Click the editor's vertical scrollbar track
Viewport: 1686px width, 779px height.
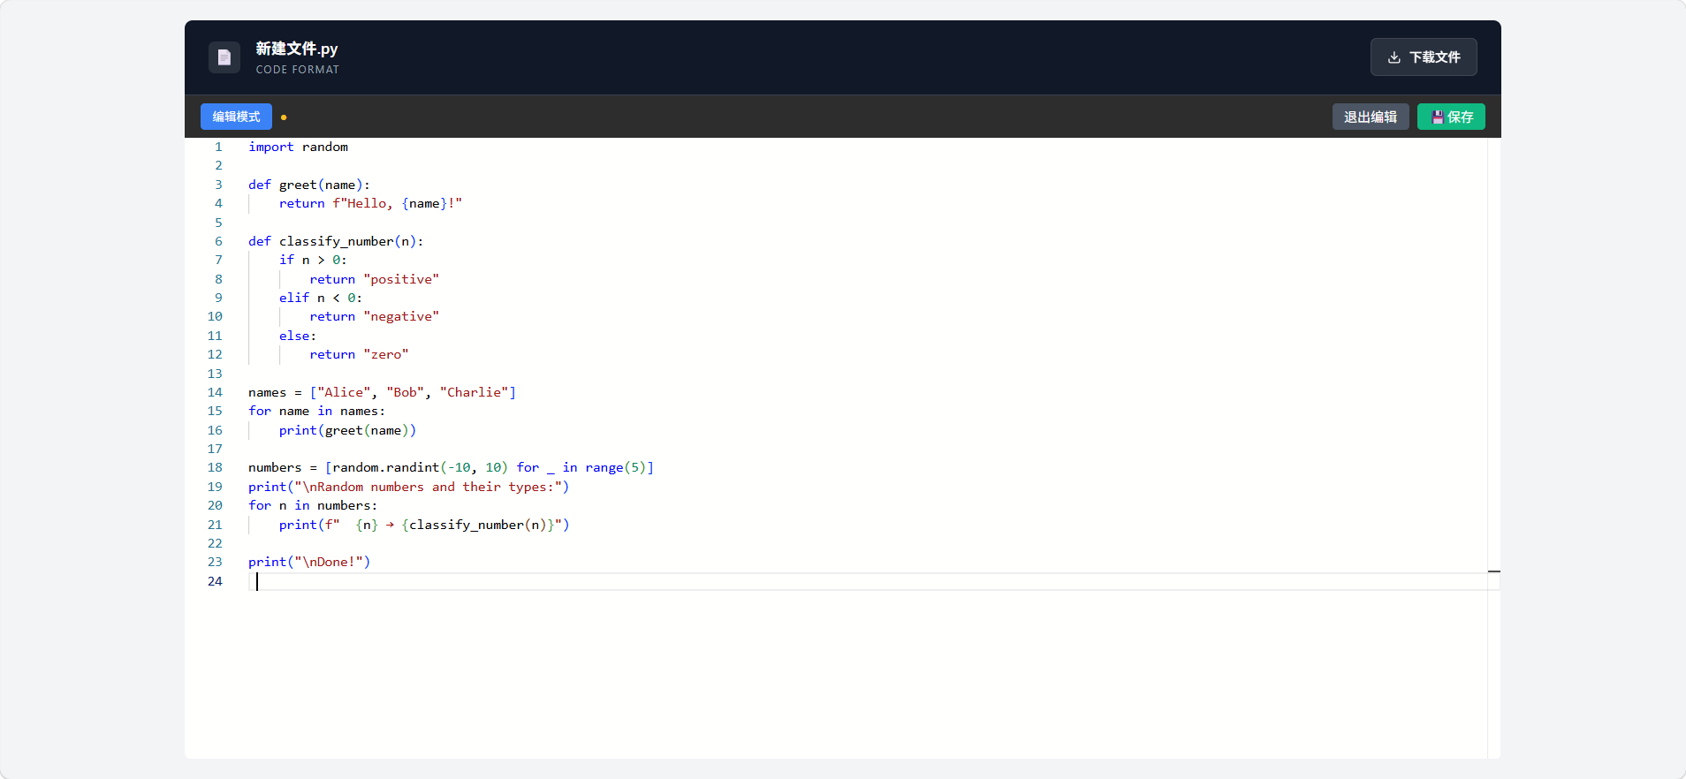[x=1493, y=448]
